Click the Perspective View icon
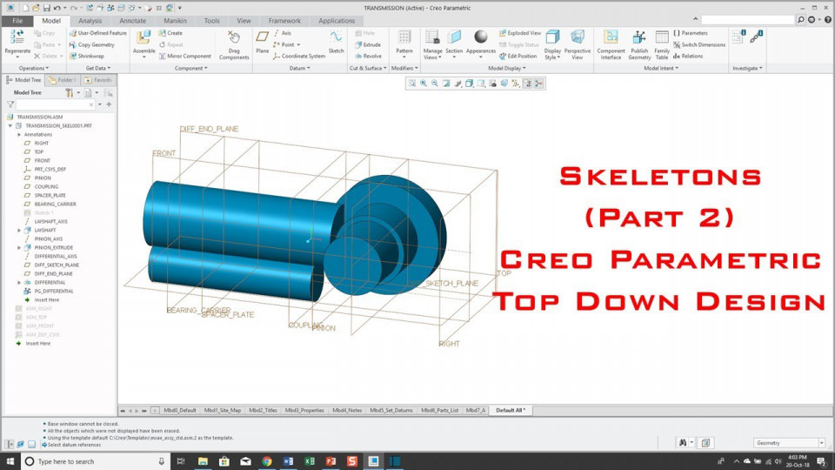Viewport: 835px width, 470px height. tap(578, 37)
